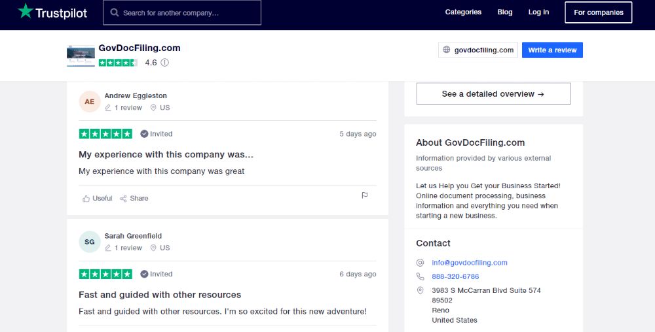This screenshot has height=332, width=655.
Task: Click 'My experience with this company was great' text
Action: (161, 171)
